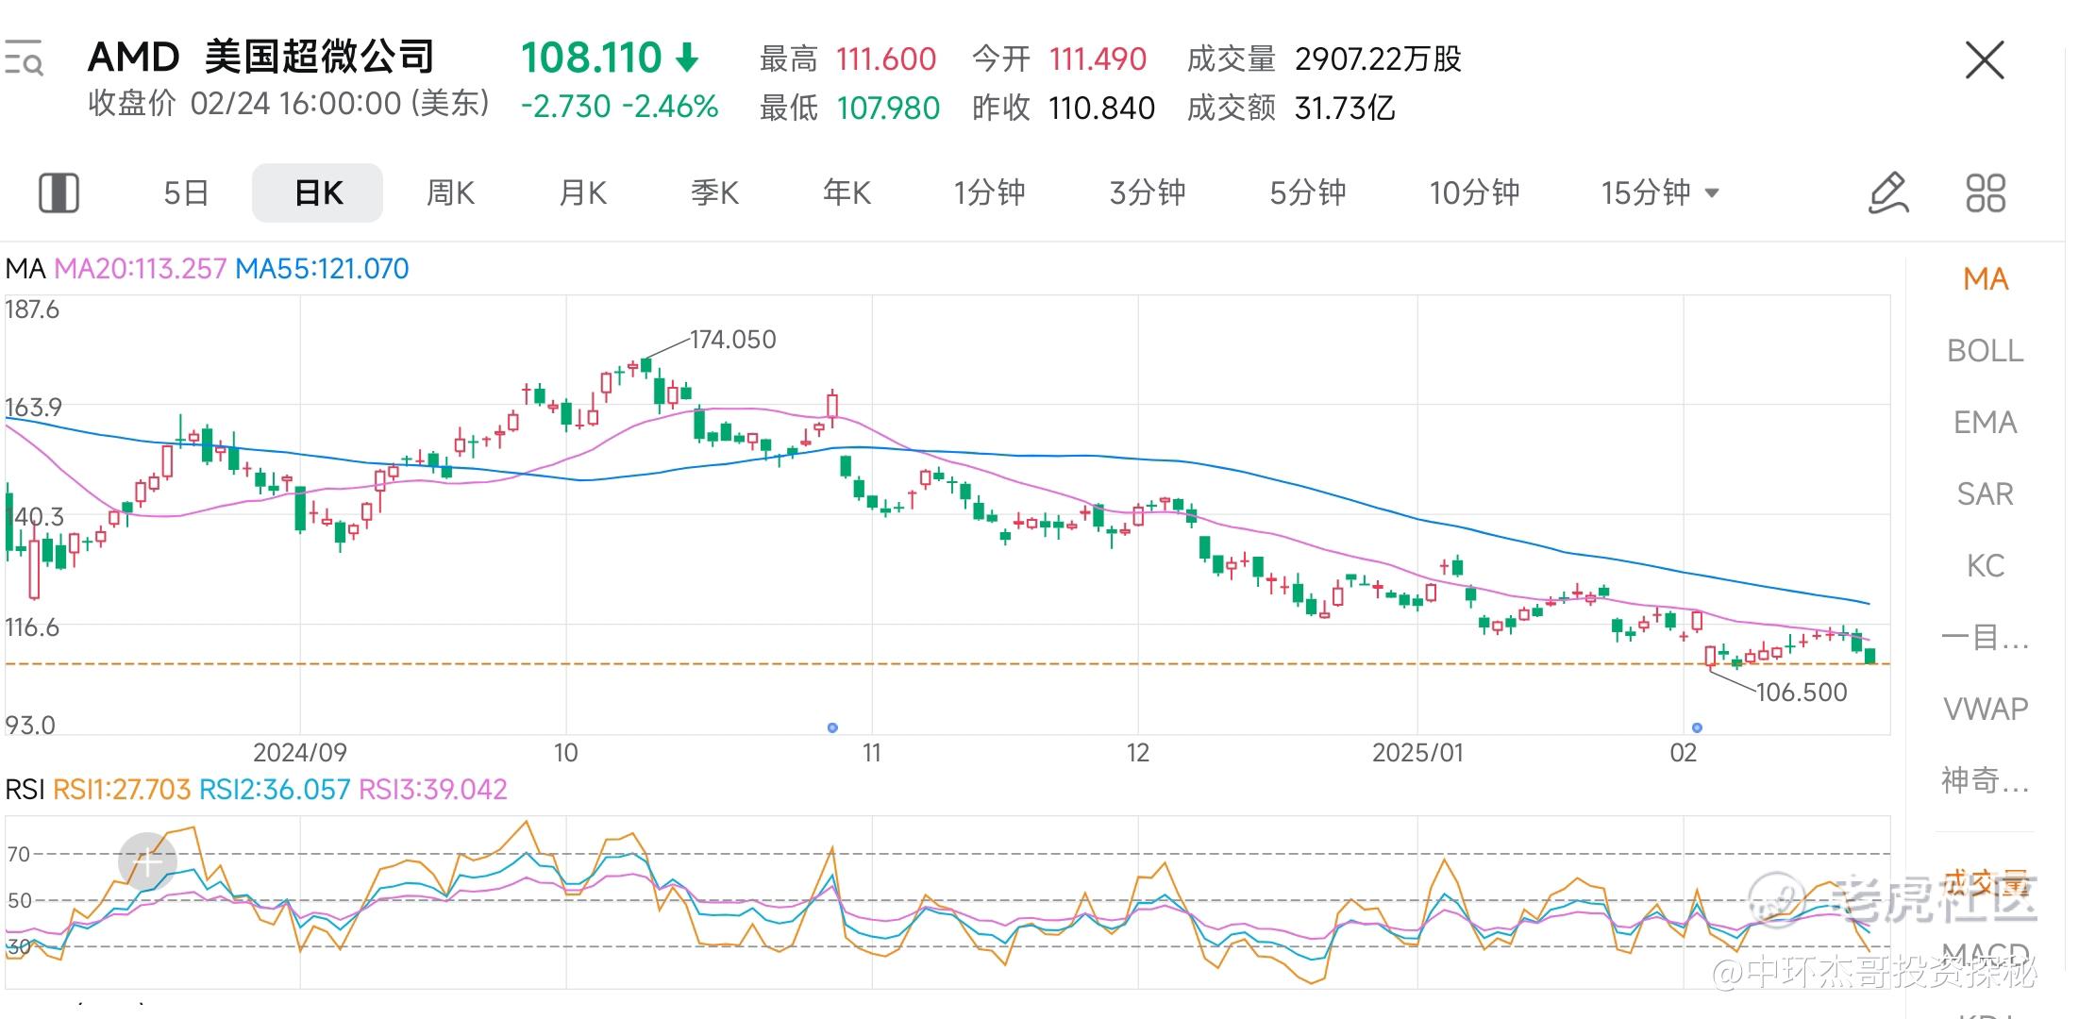Click the -2.730 -2.46% change text
The width and height of the screenshot is (2079, 1019).
pos(620,107)
